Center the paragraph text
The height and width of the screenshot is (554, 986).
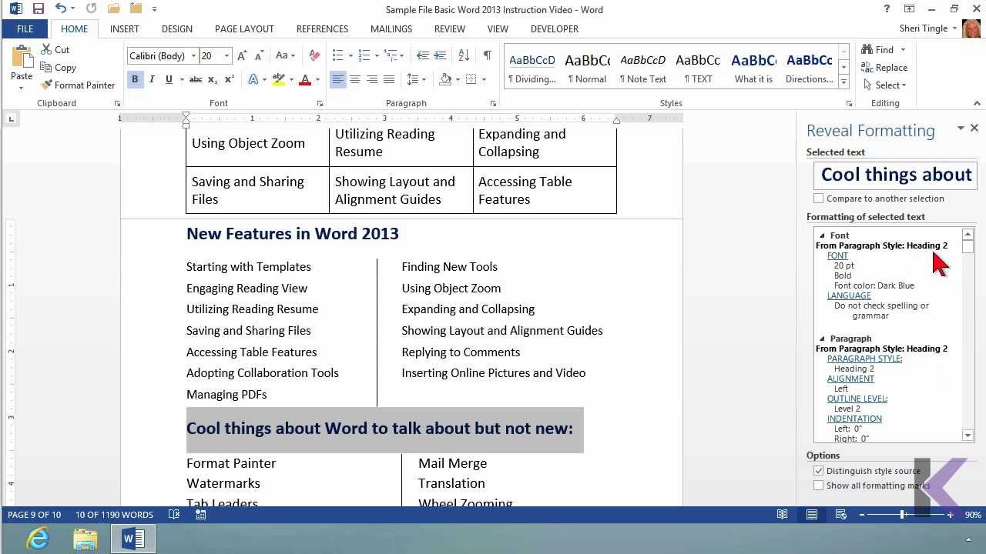(x=355, y=79)
